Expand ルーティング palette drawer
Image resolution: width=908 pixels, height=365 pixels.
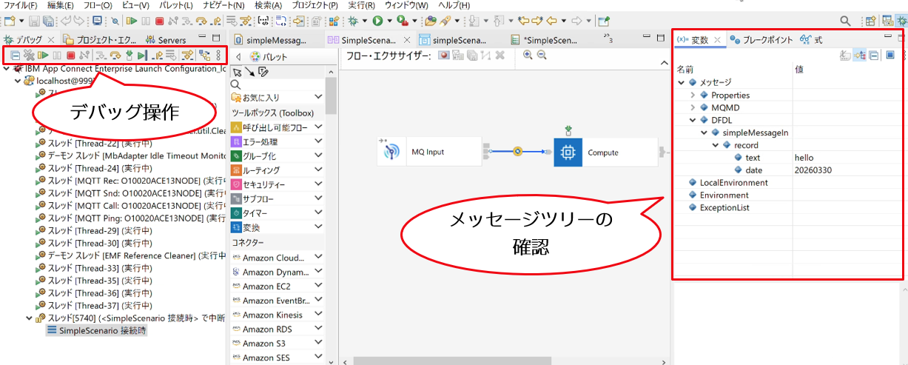tap(318, 170)
